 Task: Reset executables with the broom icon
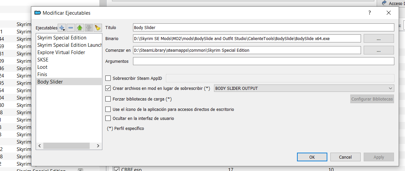tap(97, 28)
